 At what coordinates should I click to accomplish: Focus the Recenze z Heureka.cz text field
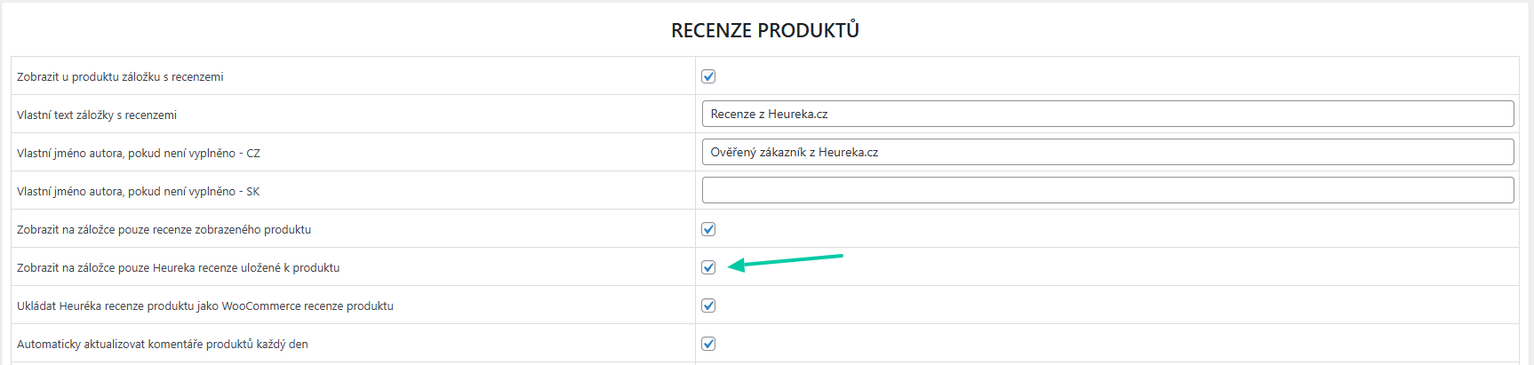1107,114
